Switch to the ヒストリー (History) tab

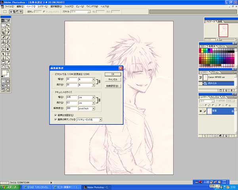[205, 72]
